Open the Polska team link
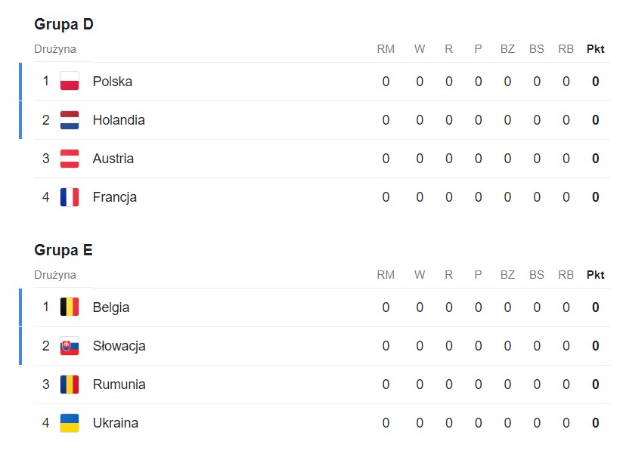This screenshot has width=623, height=454. [112, 82]
